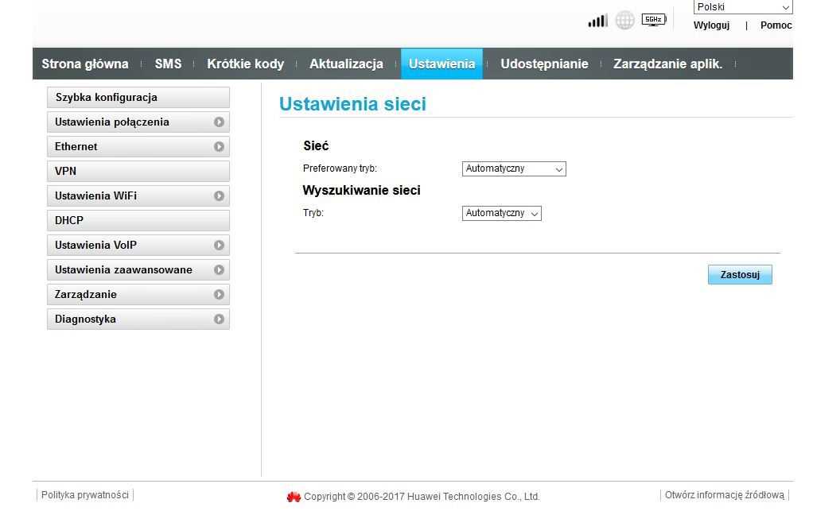Click the Huawei logo in the footer
The image size is (813, 511).
[294, 497]
